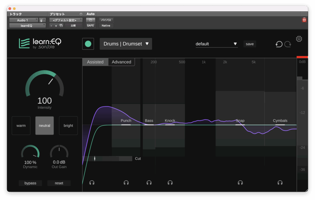Image resolution: width=315 pixels, height=200 pixels.
Task: Solo-listen the Bass band headphone icon
Action: (149, 182)
